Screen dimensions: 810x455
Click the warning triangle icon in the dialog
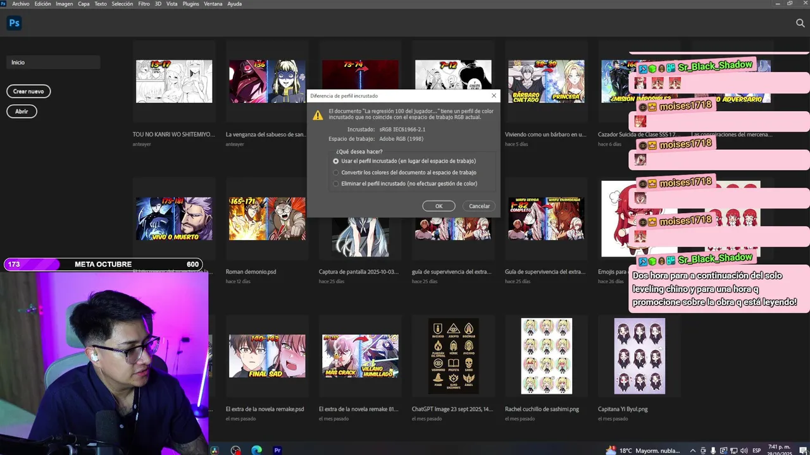point(318,115)
